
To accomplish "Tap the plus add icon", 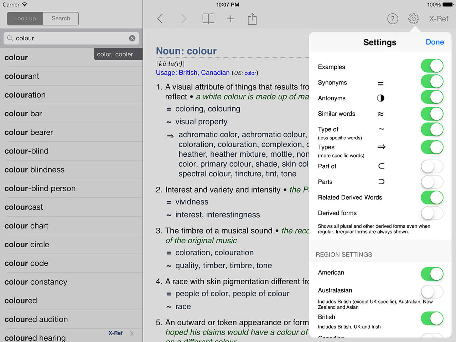I will click(x=231, y=19).
